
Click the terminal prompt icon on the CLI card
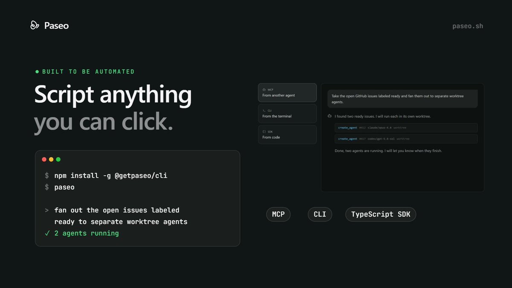(x=264, y=111)
